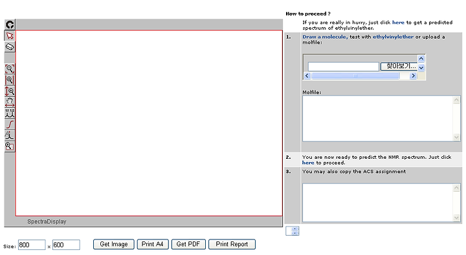The height and width of the screenshot is (255, 466).
Task: Select the vertical zoom tool
Action: [10, 91]
